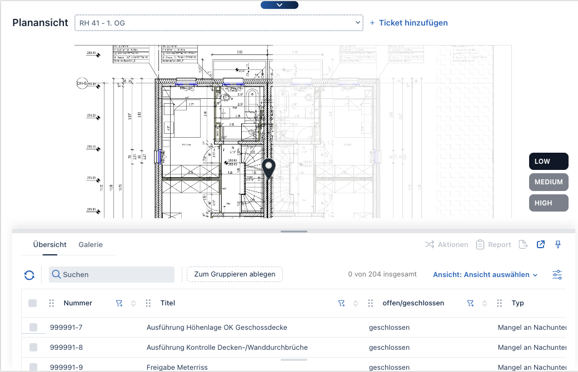Click the Ticket hinzufügen link

(409, 23)
